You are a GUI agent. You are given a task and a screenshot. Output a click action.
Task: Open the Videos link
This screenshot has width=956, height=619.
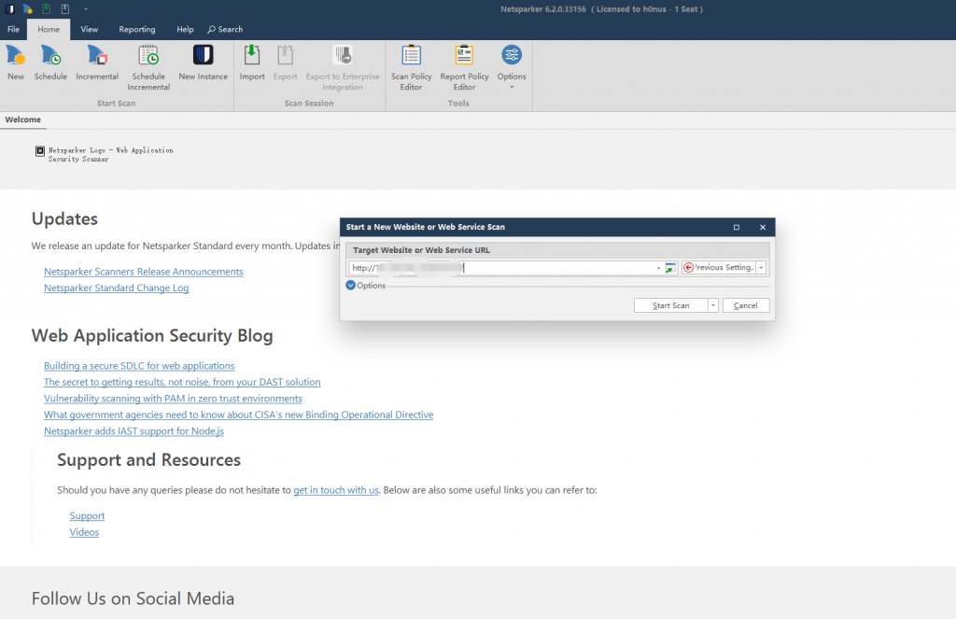coord(84,532)
